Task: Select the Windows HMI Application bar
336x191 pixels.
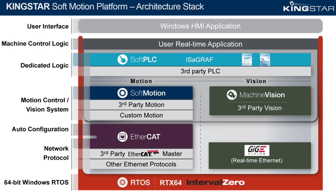Action: (200, 26)
